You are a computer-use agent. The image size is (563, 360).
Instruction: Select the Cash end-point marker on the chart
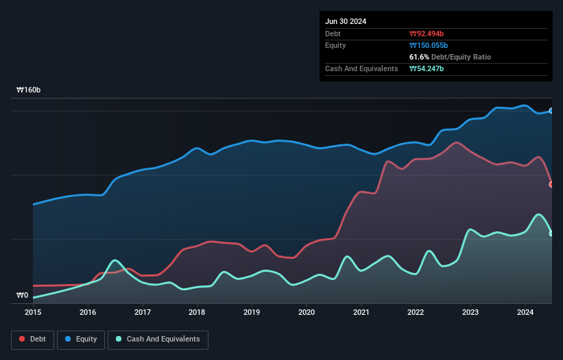tap(551, 233)
